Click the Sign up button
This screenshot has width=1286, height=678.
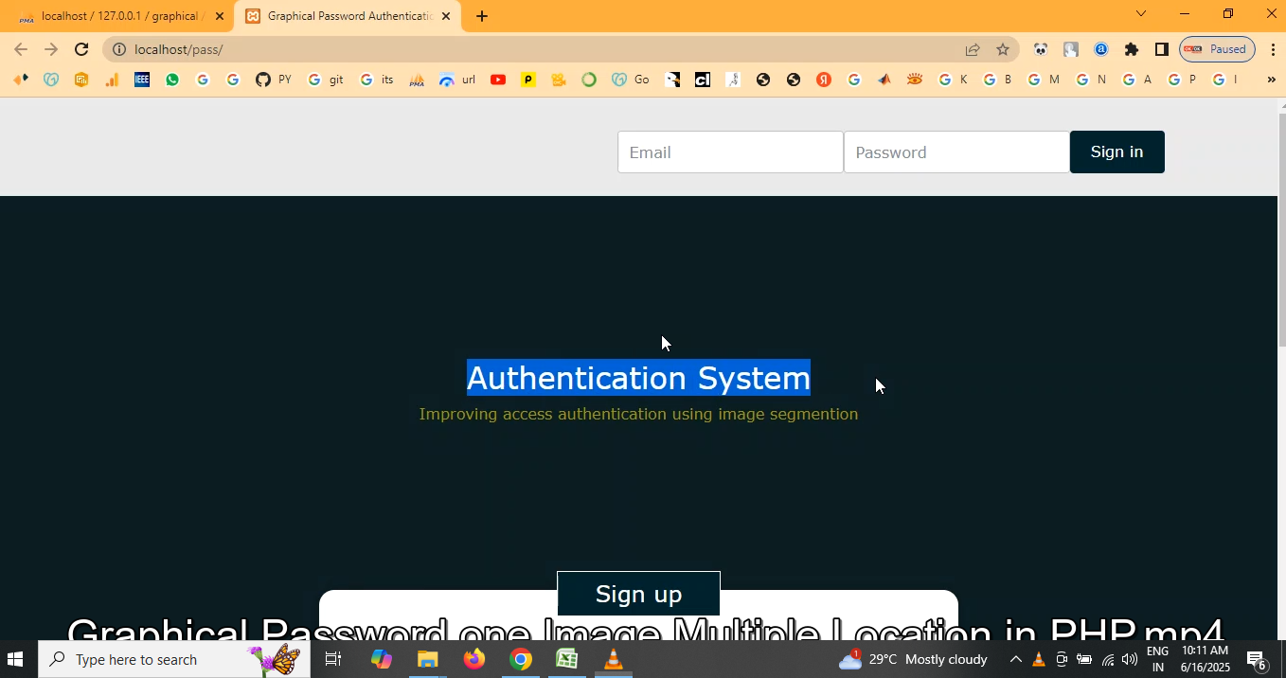coord(638,594)
